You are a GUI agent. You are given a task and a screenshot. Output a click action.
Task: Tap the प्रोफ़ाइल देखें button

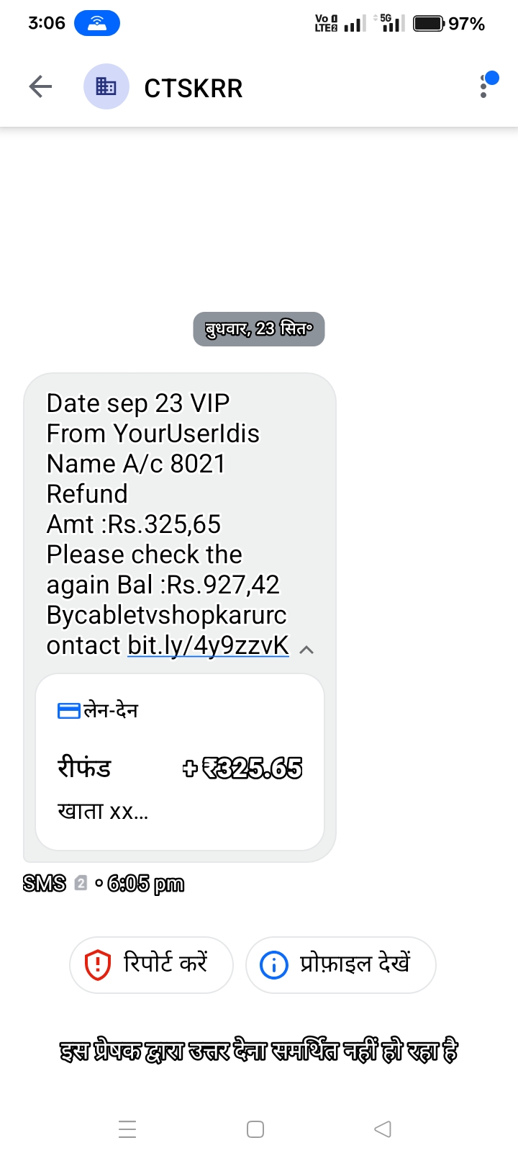341,965
